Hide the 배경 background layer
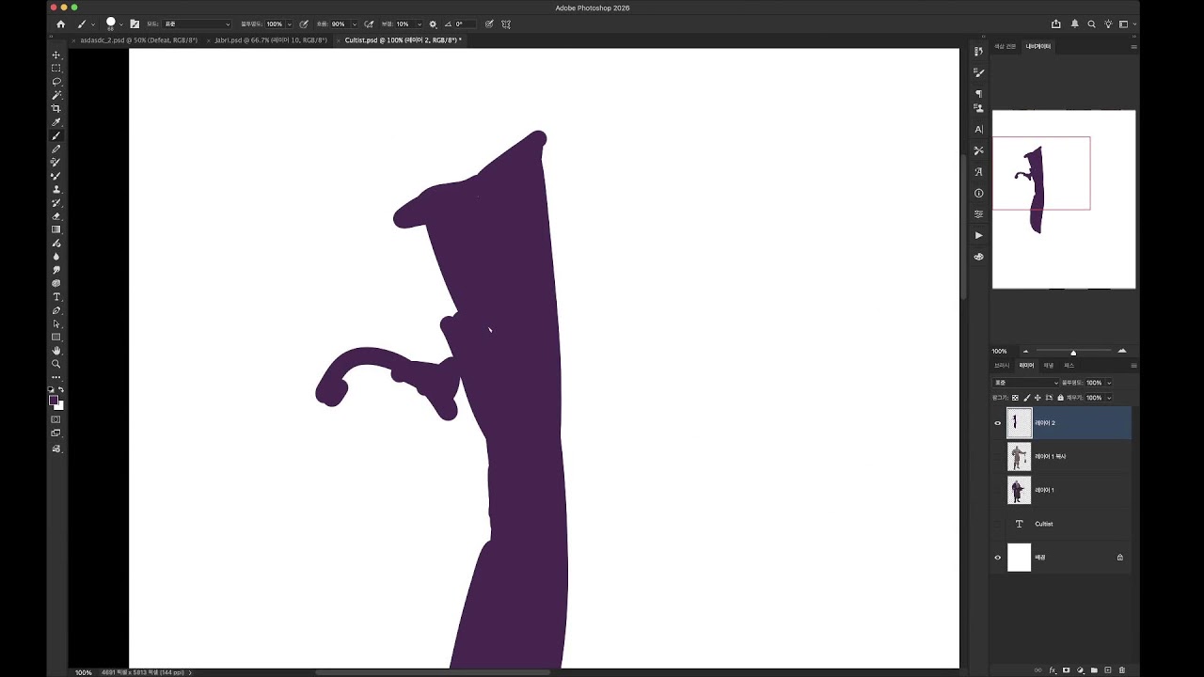1204x677 pixels. [x=998, y=558]
